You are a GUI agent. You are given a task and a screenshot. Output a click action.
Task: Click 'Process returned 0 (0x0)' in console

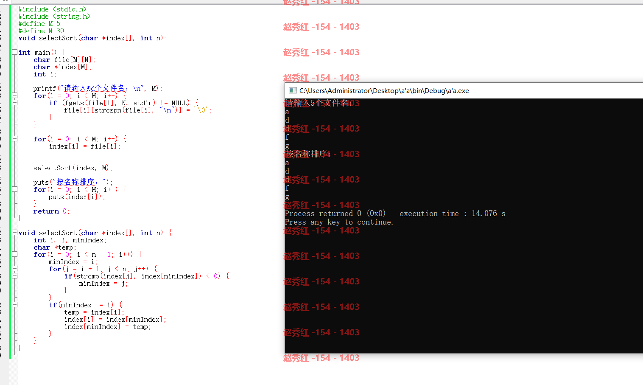click(335, 214)
